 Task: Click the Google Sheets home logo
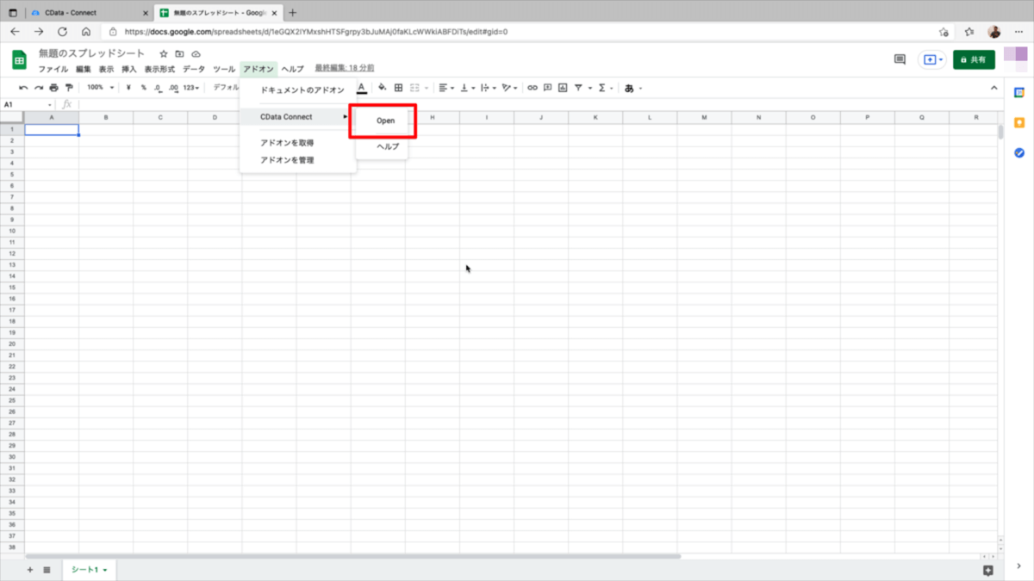(19, 59)
